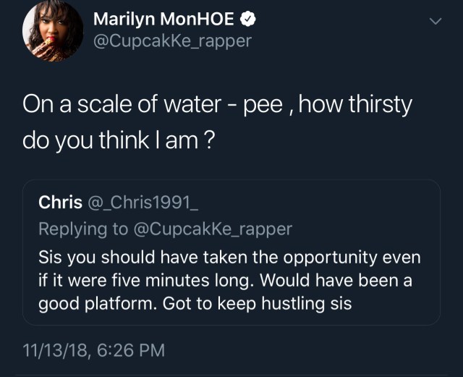Click the word "platform" in quoted tweet

(x=118, y=303)
